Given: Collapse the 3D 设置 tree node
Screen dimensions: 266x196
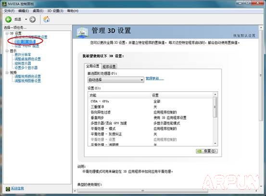Looking at the screenshot, I should [x=7, y=33].
